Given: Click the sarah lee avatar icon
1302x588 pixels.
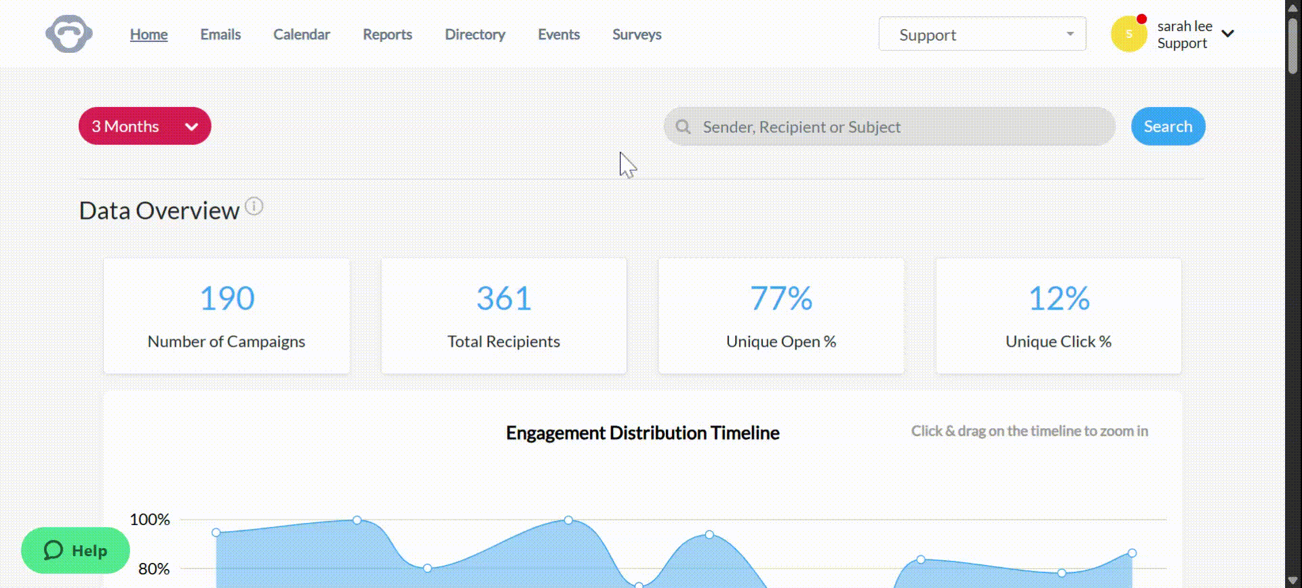Looking at the screenshot, I should 1128,34.
